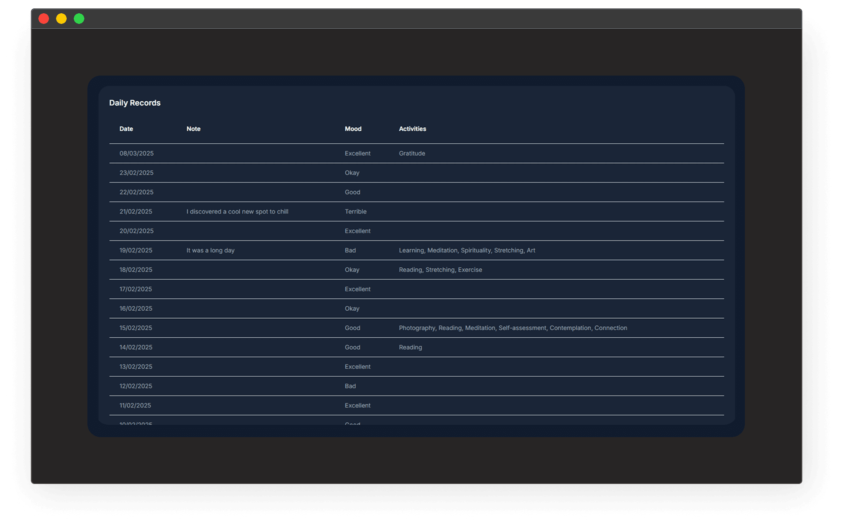Select the Mood column header
This screenshot has width=842, height=526.
tap(353, 129)
